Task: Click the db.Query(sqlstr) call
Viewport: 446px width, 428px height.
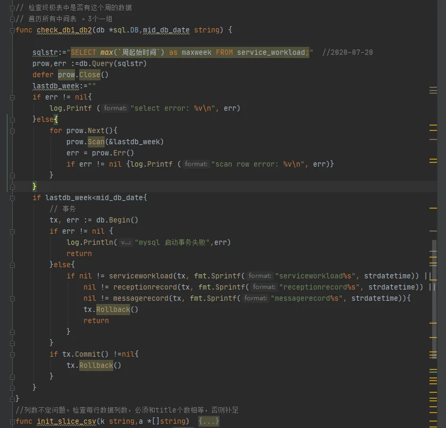Action: [113, 63]
